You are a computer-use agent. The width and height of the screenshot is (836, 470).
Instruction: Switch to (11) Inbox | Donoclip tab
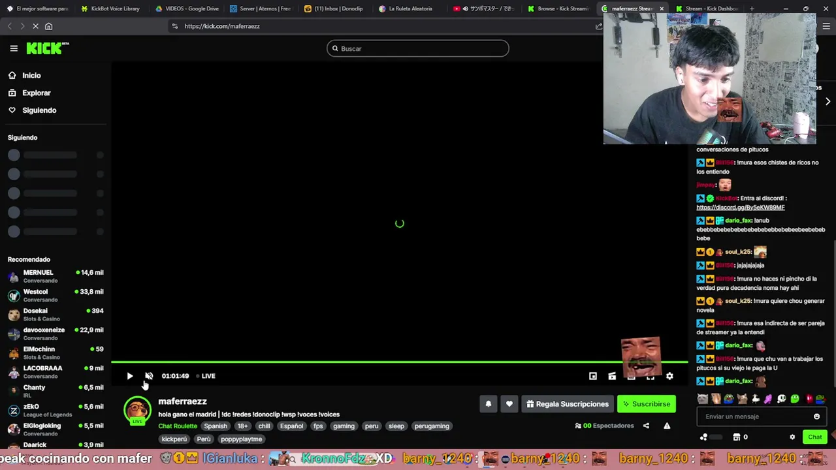click(335, 8)
